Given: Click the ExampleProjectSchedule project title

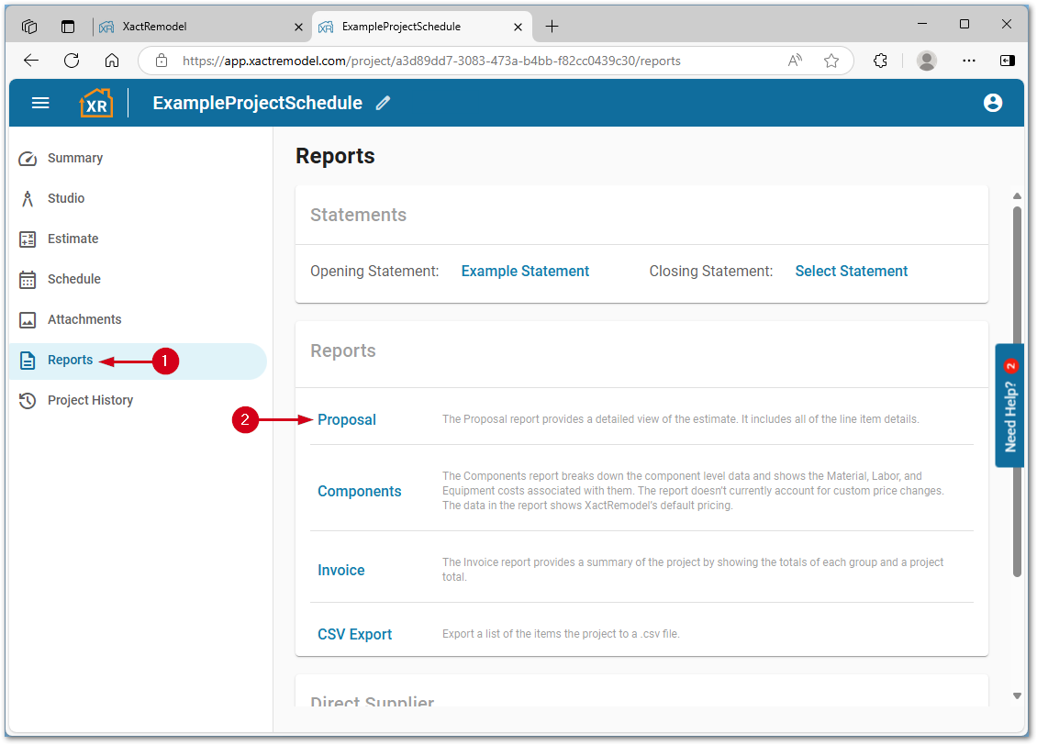Looking at the screenshot, I should pos(257,103).
